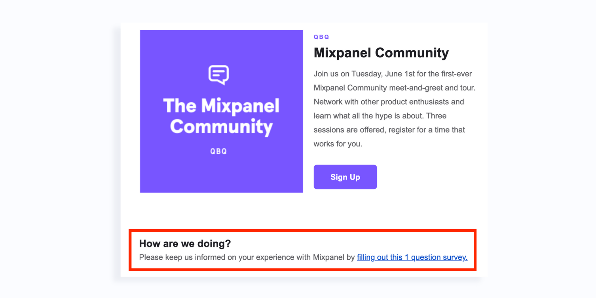Screen dimensions: 596x298
Task: Click the purple Sign Up button
Action: tap(345, 177)
